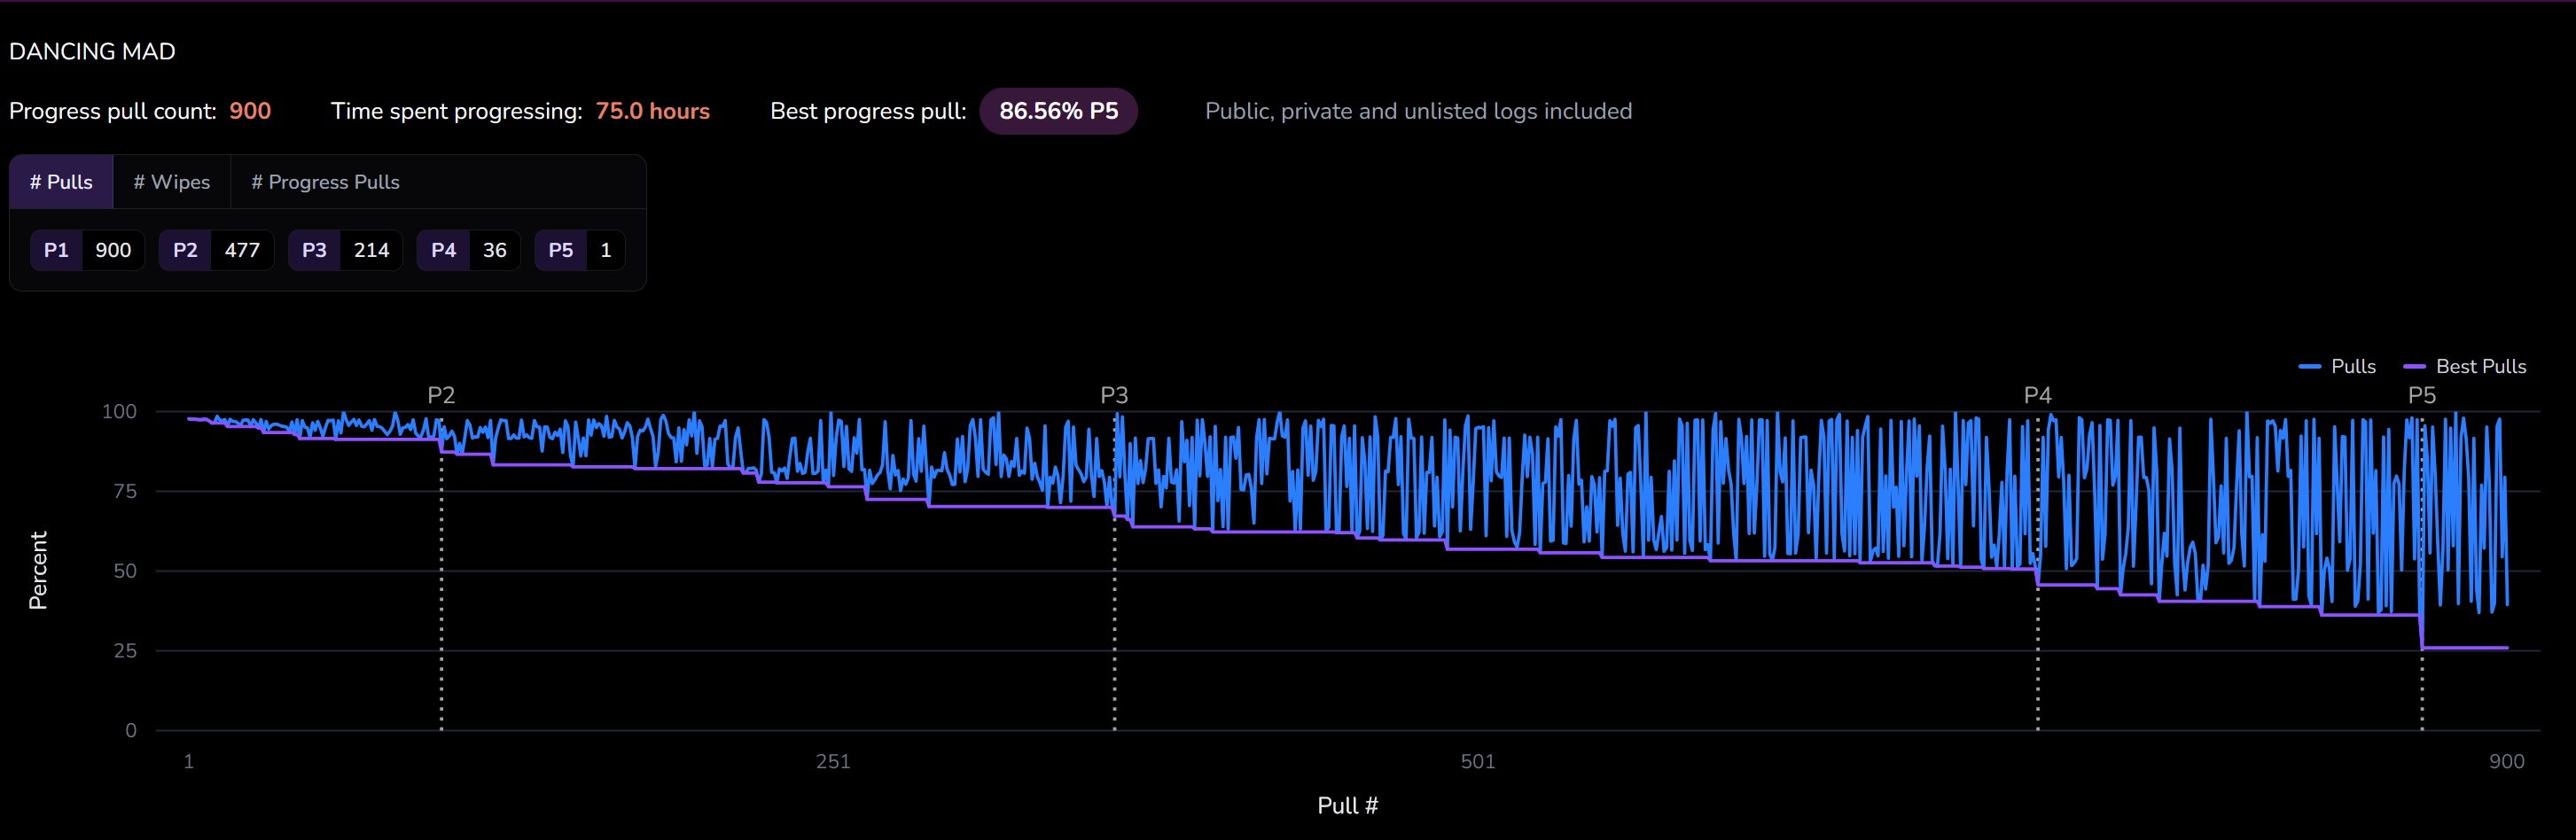Viewport: 2576px width, 840px height.
Task: Click the 86.56% P5 best pull badge
Action: (x=1059, y=111)
